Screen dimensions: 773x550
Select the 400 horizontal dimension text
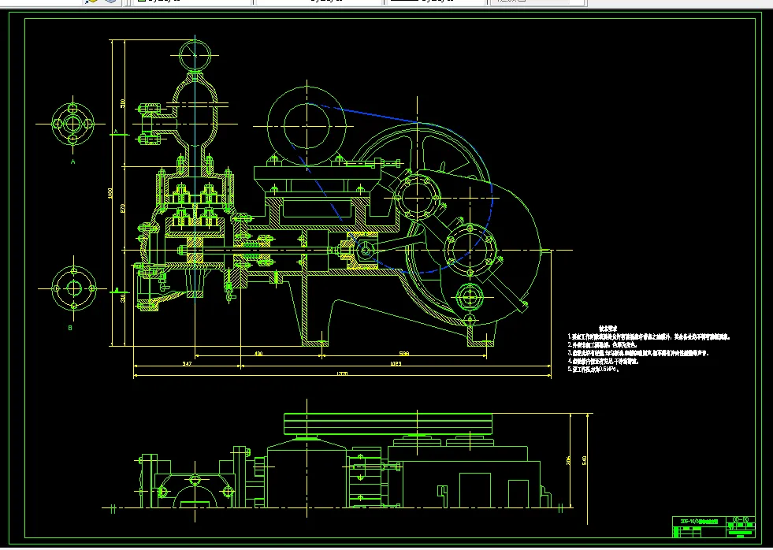click(258, 353)
